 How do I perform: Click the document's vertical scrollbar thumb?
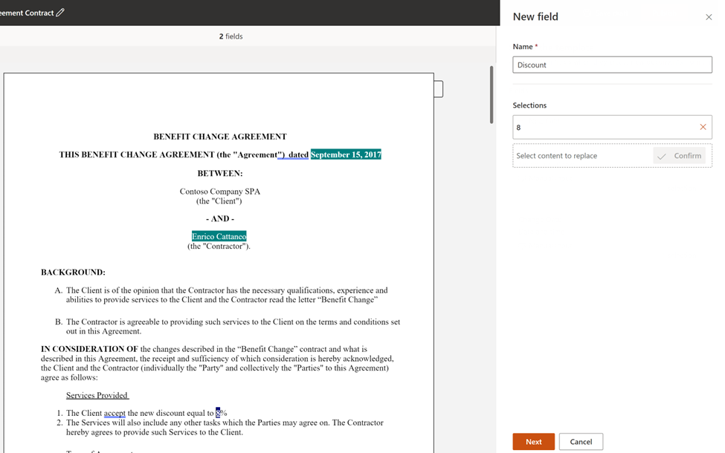491,95
